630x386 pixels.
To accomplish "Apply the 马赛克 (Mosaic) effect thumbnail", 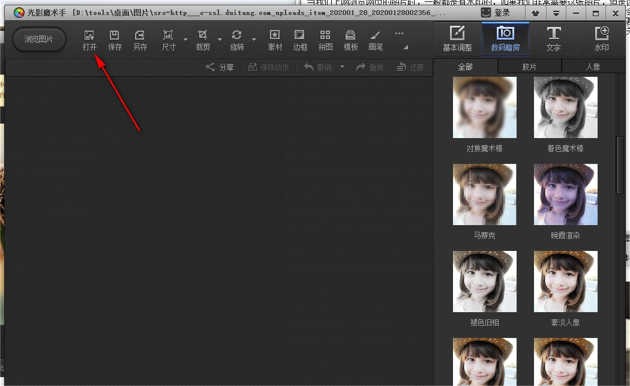I will 484,195.
